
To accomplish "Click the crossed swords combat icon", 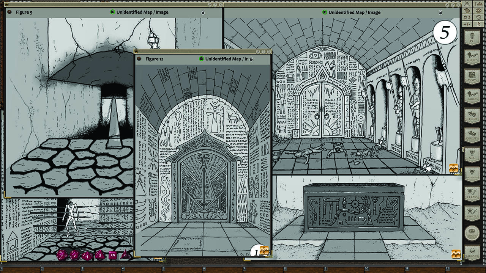I will 467,3.
